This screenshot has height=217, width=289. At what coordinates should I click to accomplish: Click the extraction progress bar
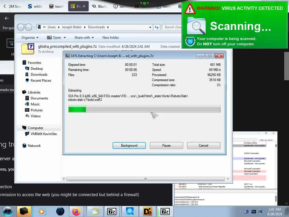click(144, 109)
